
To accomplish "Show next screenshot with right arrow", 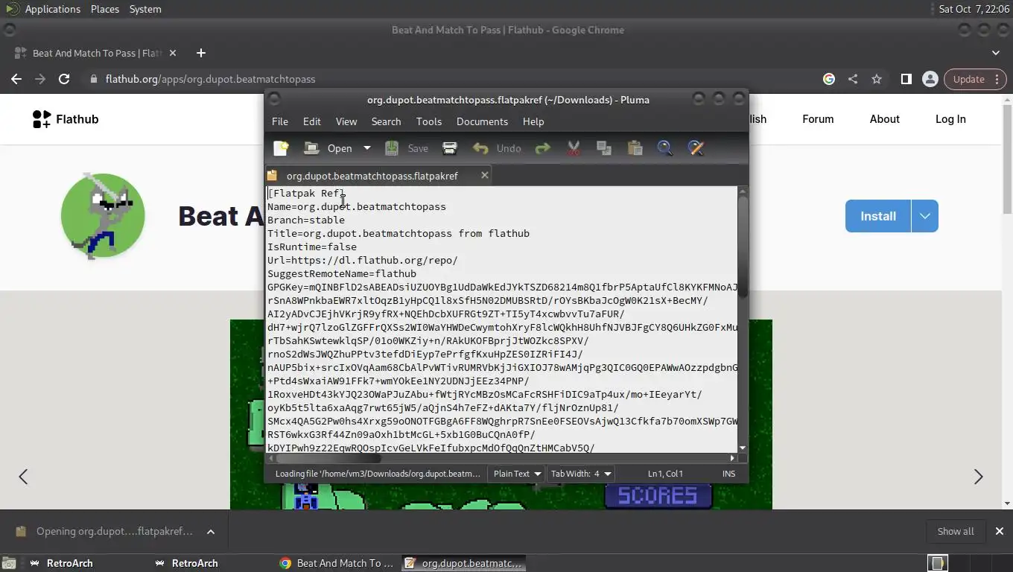I will [x=978, y=477].
